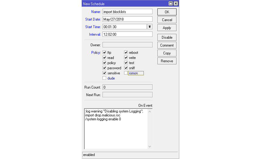Toggle the password policy checkbox

104,68
